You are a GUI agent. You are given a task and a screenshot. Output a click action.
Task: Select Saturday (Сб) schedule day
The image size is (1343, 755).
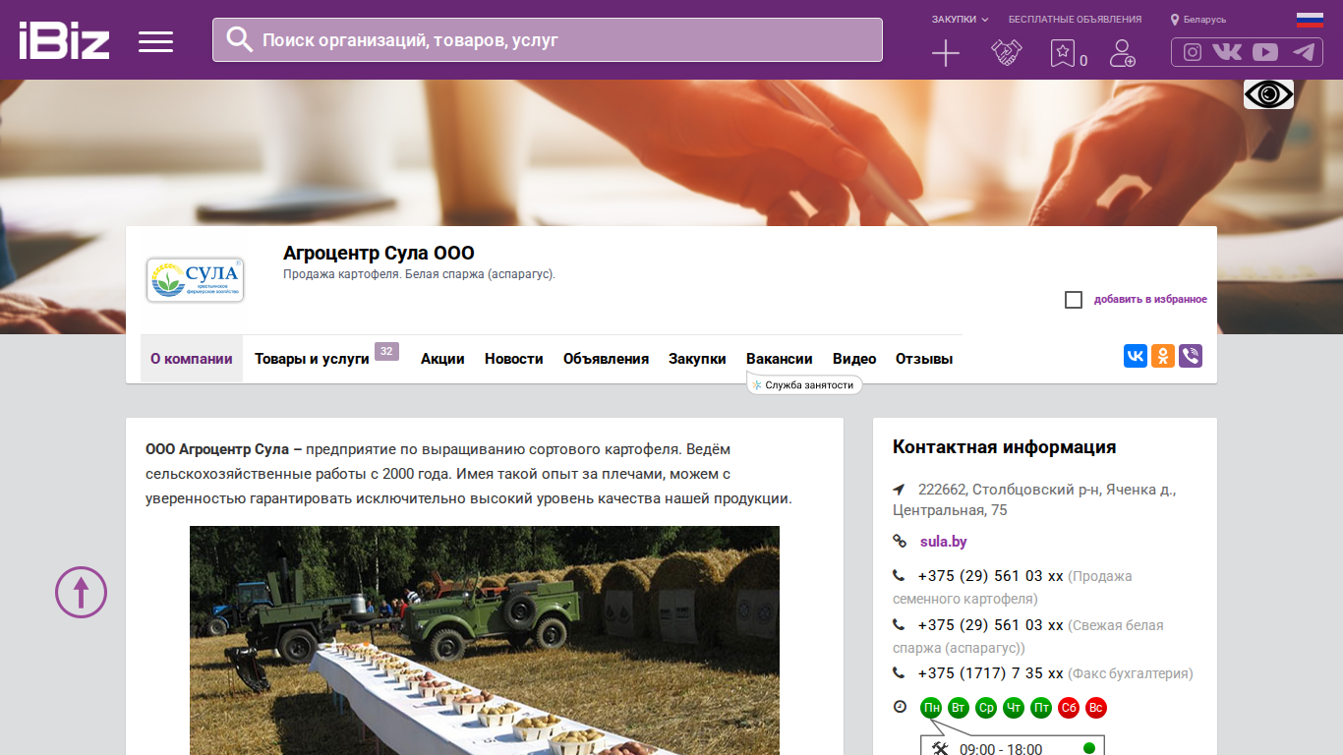click(1069, 708)
